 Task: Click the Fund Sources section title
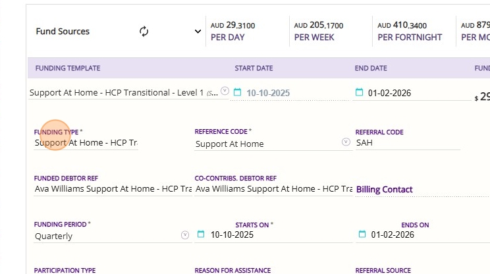63,32
